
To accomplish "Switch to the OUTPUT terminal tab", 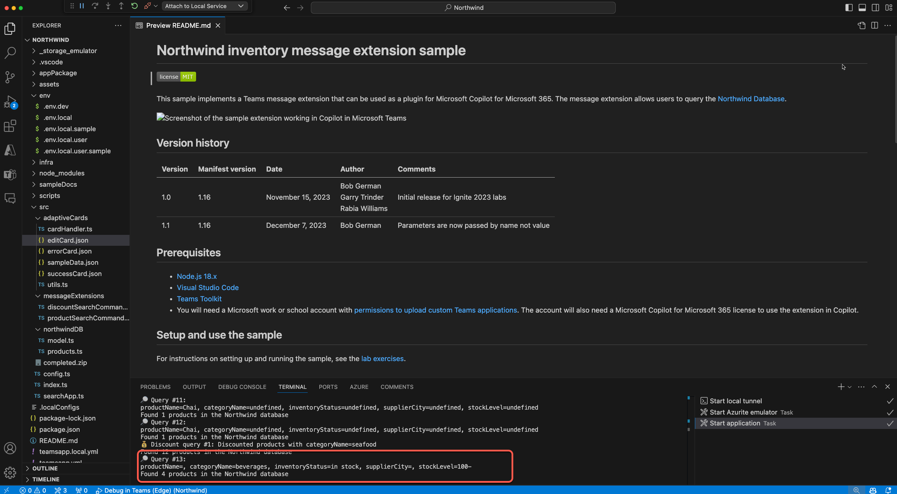I will click(x=194, y=387).
